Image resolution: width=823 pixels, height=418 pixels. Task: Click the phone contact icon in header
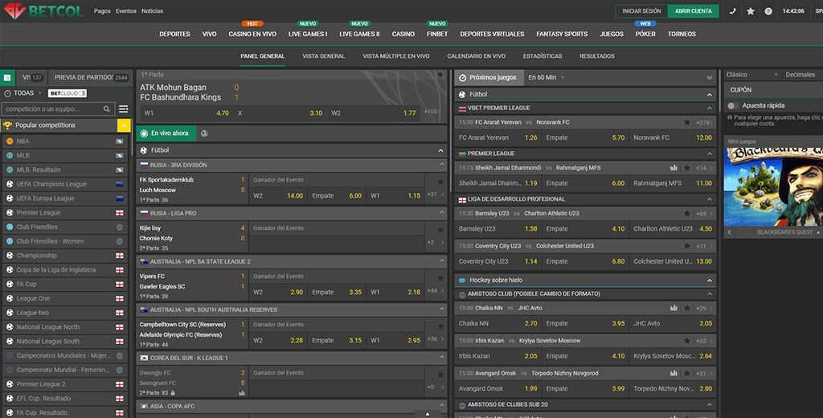(x=732, y=11)
